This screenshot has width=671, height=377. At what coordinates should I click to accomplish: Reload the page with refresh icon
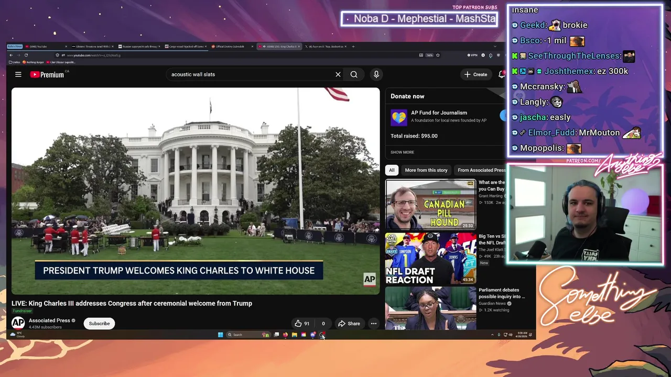click(x=26, y=55)
